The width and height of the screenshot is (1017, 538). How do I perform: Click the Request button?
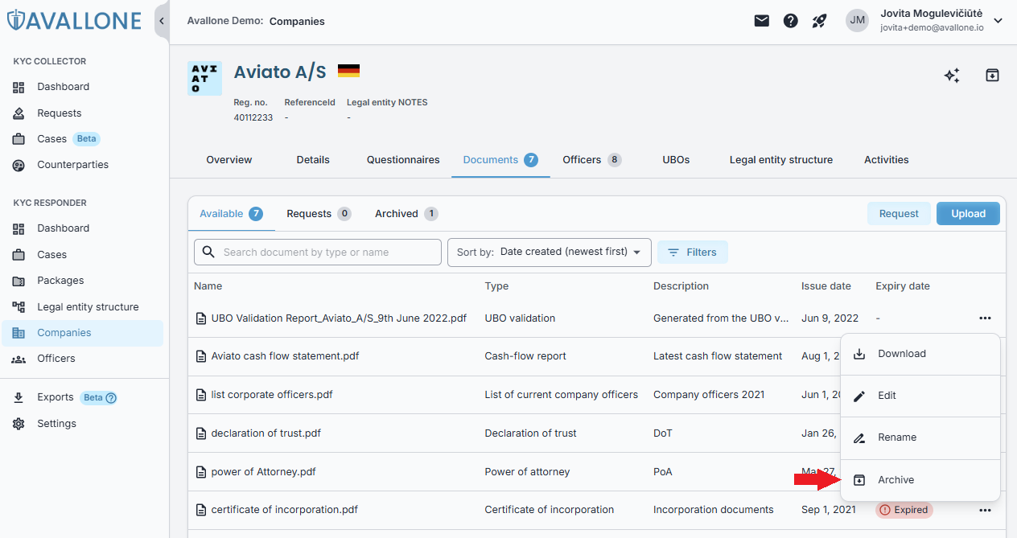click(899, 214)
